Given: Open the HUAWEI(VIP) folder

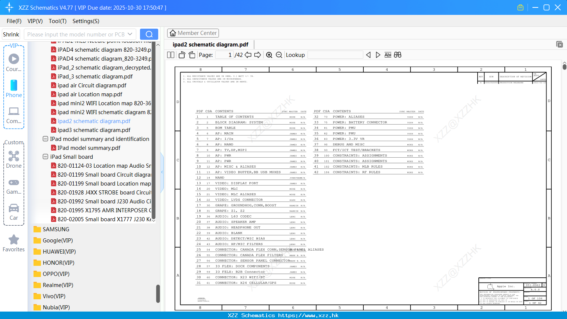Looking at the screenshot, I should click(55, 251).
